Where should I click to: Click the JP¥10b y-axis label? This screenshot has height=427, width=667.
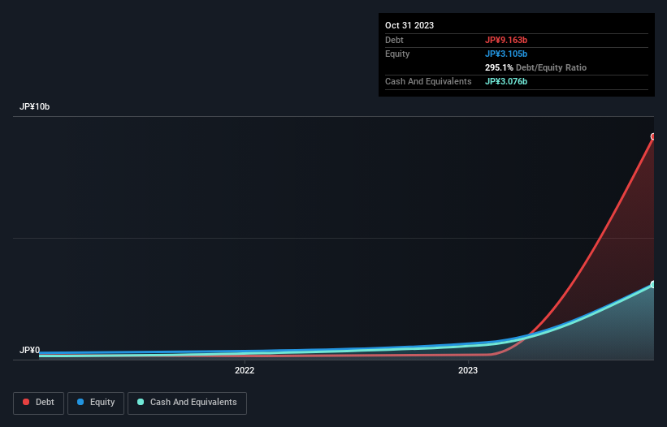[x=34, y=106]
